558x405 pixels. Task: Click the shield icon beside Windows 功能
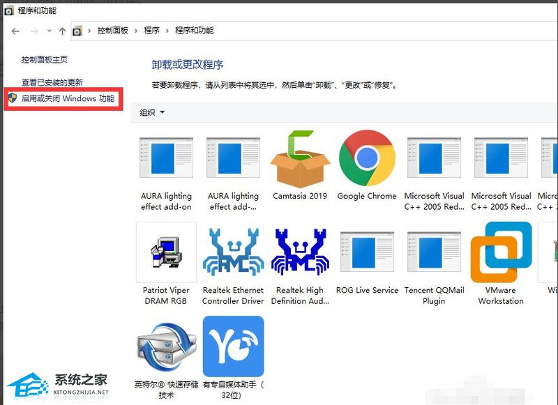click(13, 98)
